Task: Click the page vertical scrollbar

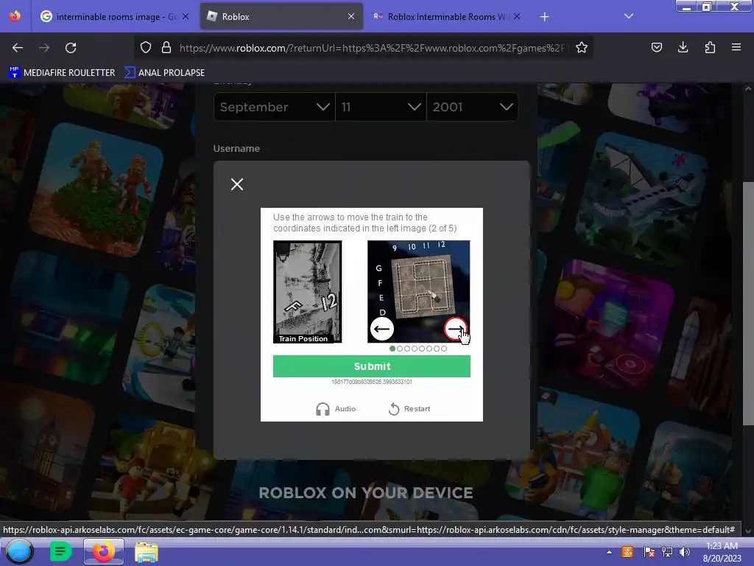Action: click(x=747, y=303)
